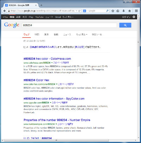
Task: Open the Firefox hamburger menu
Action: click(136, 11)
